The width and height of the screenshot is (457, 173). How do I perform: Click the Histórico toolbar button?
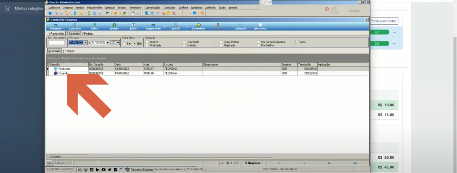[260, 27]
